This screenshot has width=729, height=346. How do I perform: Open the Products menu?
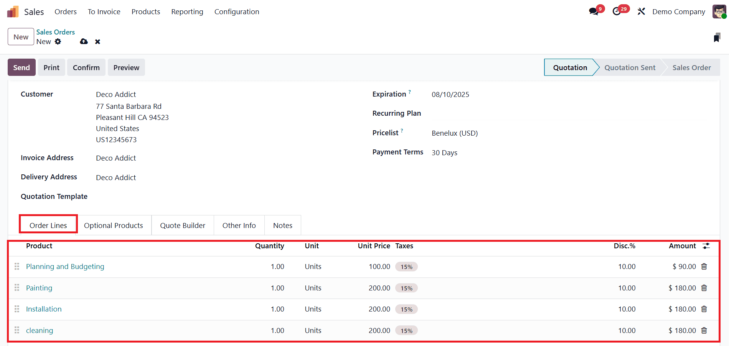click(x=146, y=12)
